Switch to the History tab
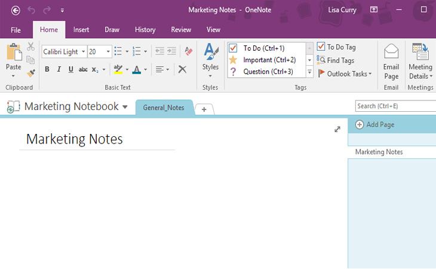Screen dimensions: 436x269 click(145, 29)
